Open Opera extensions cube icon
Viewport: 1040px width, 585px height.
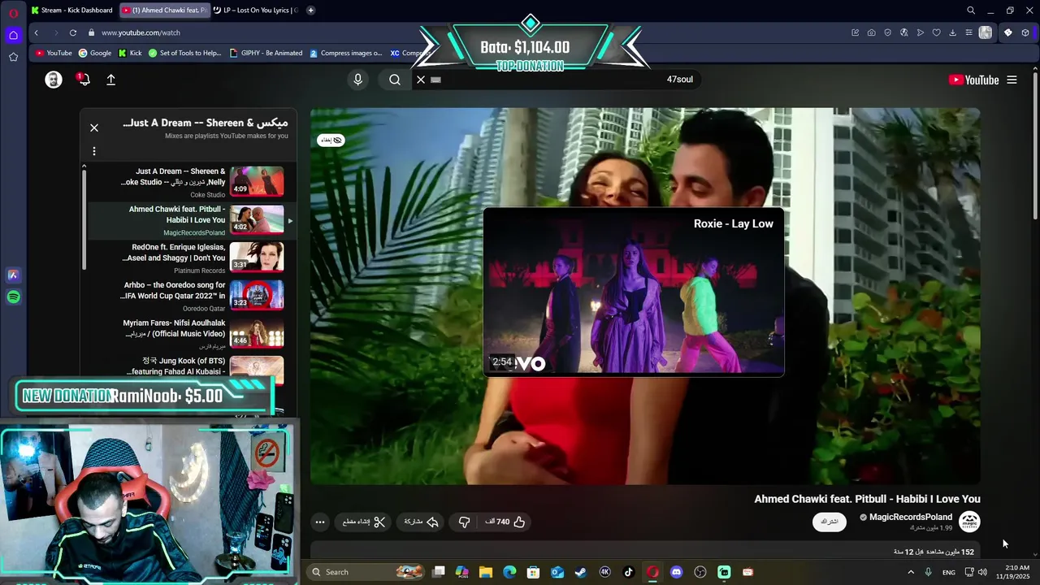1025,32
